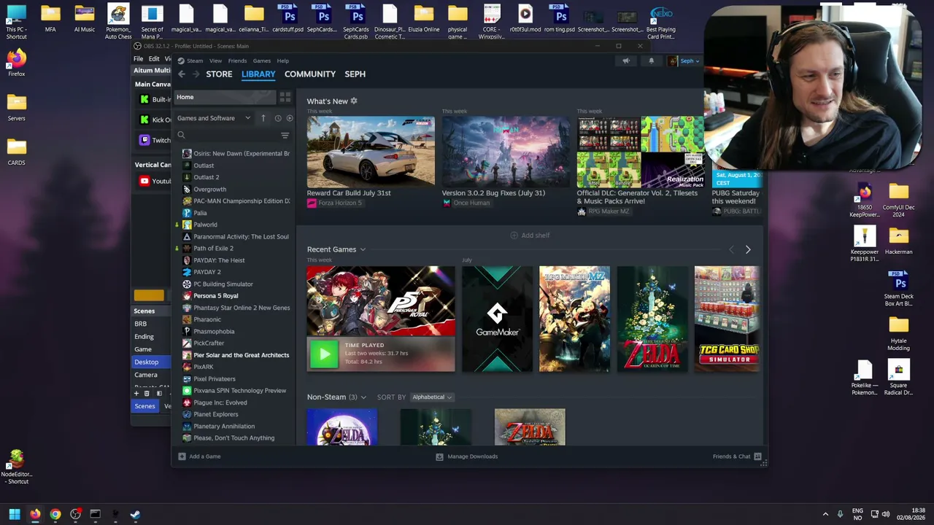
Task: Open Games and Software filter dropdown
Action: point(214,118)
